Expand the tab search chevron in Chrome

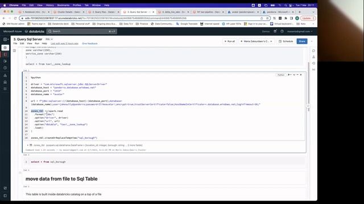pyautogui.click(x=313, y=12)
